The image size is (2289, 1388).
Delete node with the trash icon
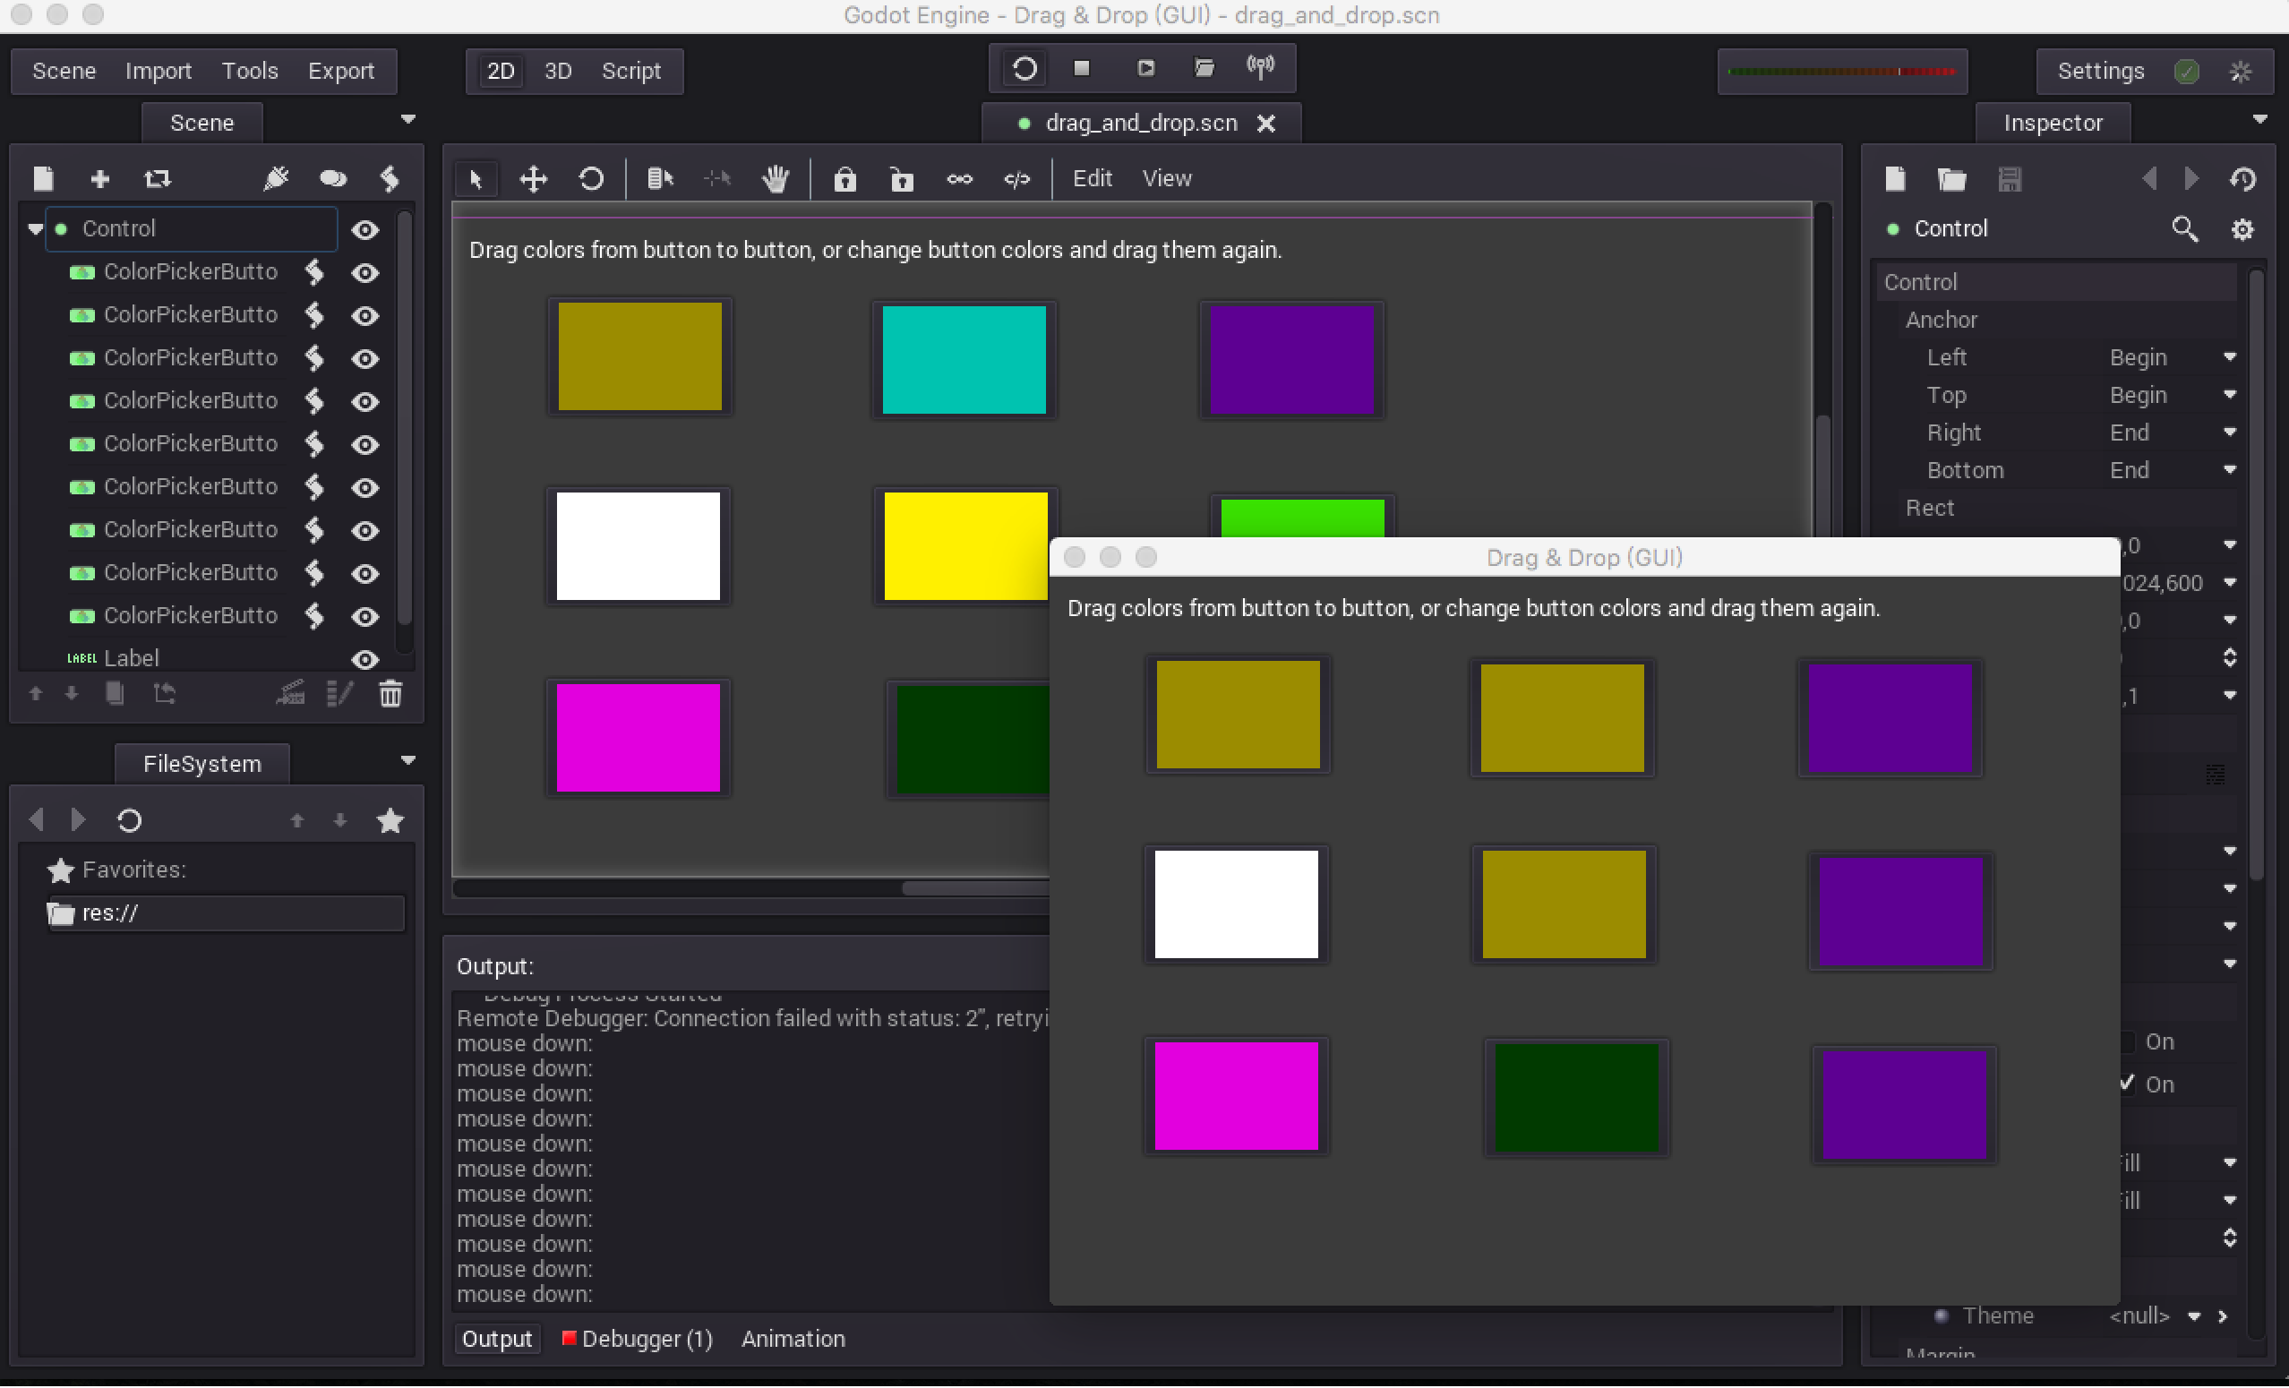(390, 694)
